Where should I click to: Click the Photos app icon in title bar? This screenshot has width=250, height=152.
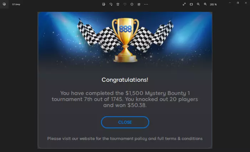click(4, 4)
